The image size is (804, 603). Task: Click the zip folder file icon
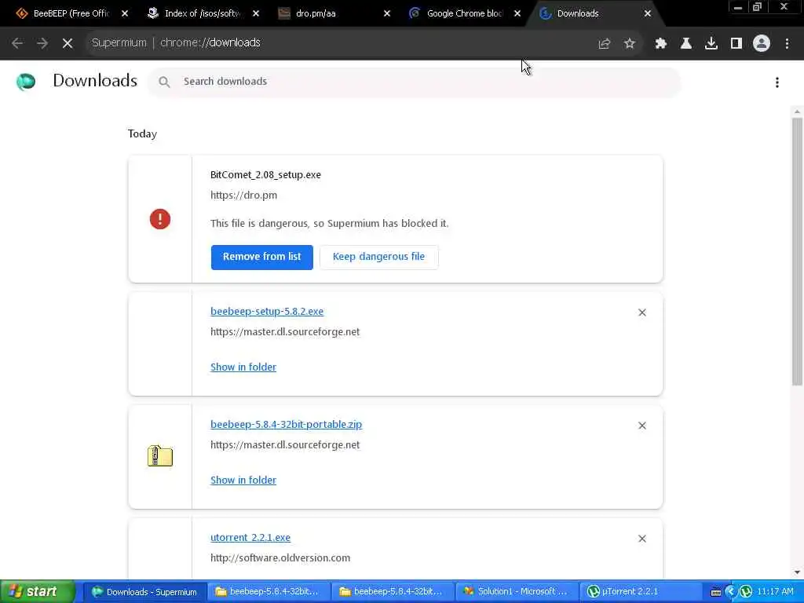160,456
